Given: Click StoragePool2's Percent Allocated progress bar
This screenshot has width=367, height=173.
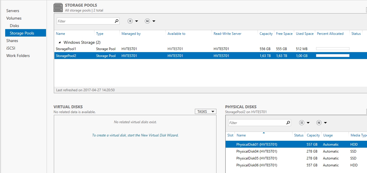Looking at the screenshot, I should 332,56.
